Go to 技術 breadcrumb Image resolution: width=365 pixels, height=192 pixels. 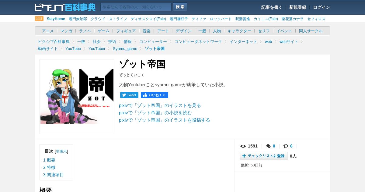coord(112,41)
